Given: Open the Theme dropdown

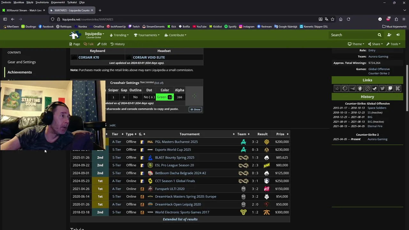Looking at the screenshot, I should pyautogui.click(x=356, y=44).
